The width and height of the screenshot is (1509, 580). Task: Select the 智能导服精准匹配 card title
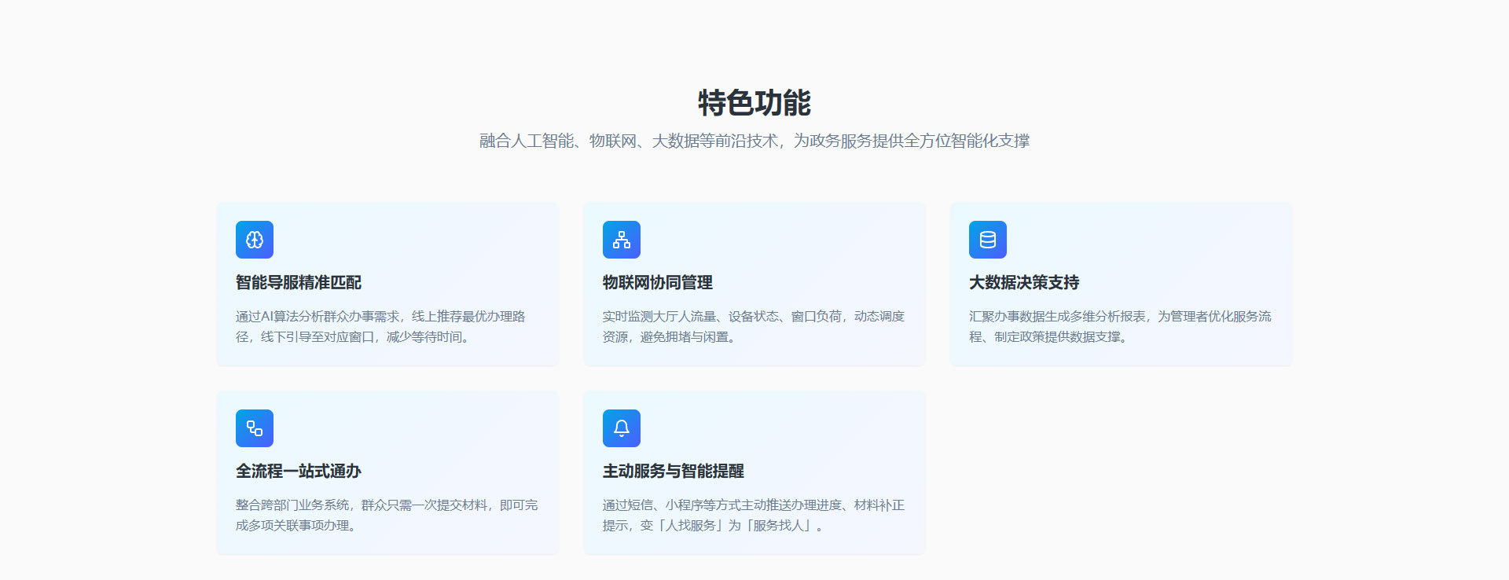(299, 282)
